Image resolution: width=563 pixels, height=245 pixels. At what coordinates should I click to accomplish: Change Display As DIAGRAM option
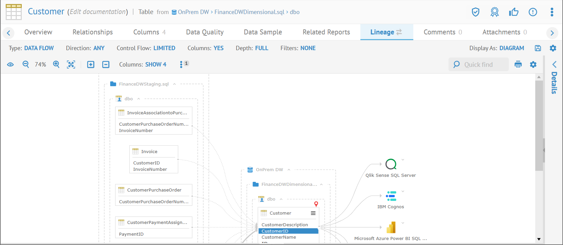click(511, 48)
